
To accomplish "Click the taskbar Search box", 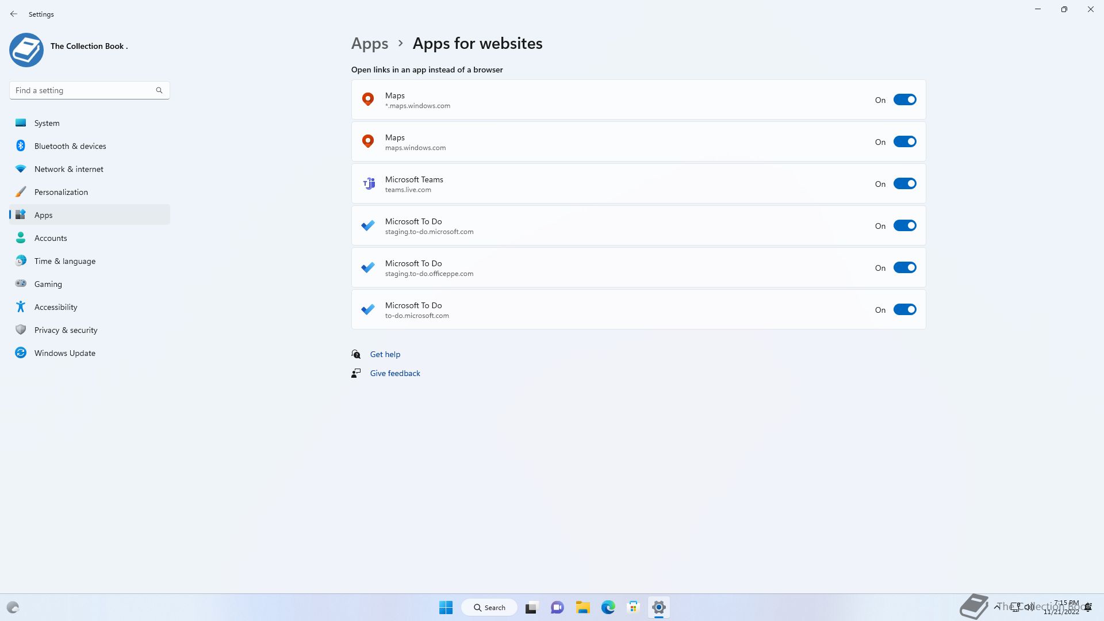I will tap(489, 607).
